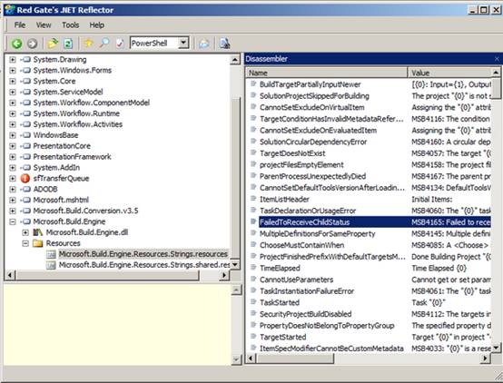Select System.Workflow.Runtime in the tree

click(76, 113)
